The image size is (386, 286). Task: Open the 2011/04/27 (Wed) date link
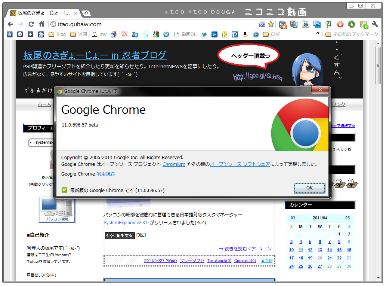tap(161, 261)
